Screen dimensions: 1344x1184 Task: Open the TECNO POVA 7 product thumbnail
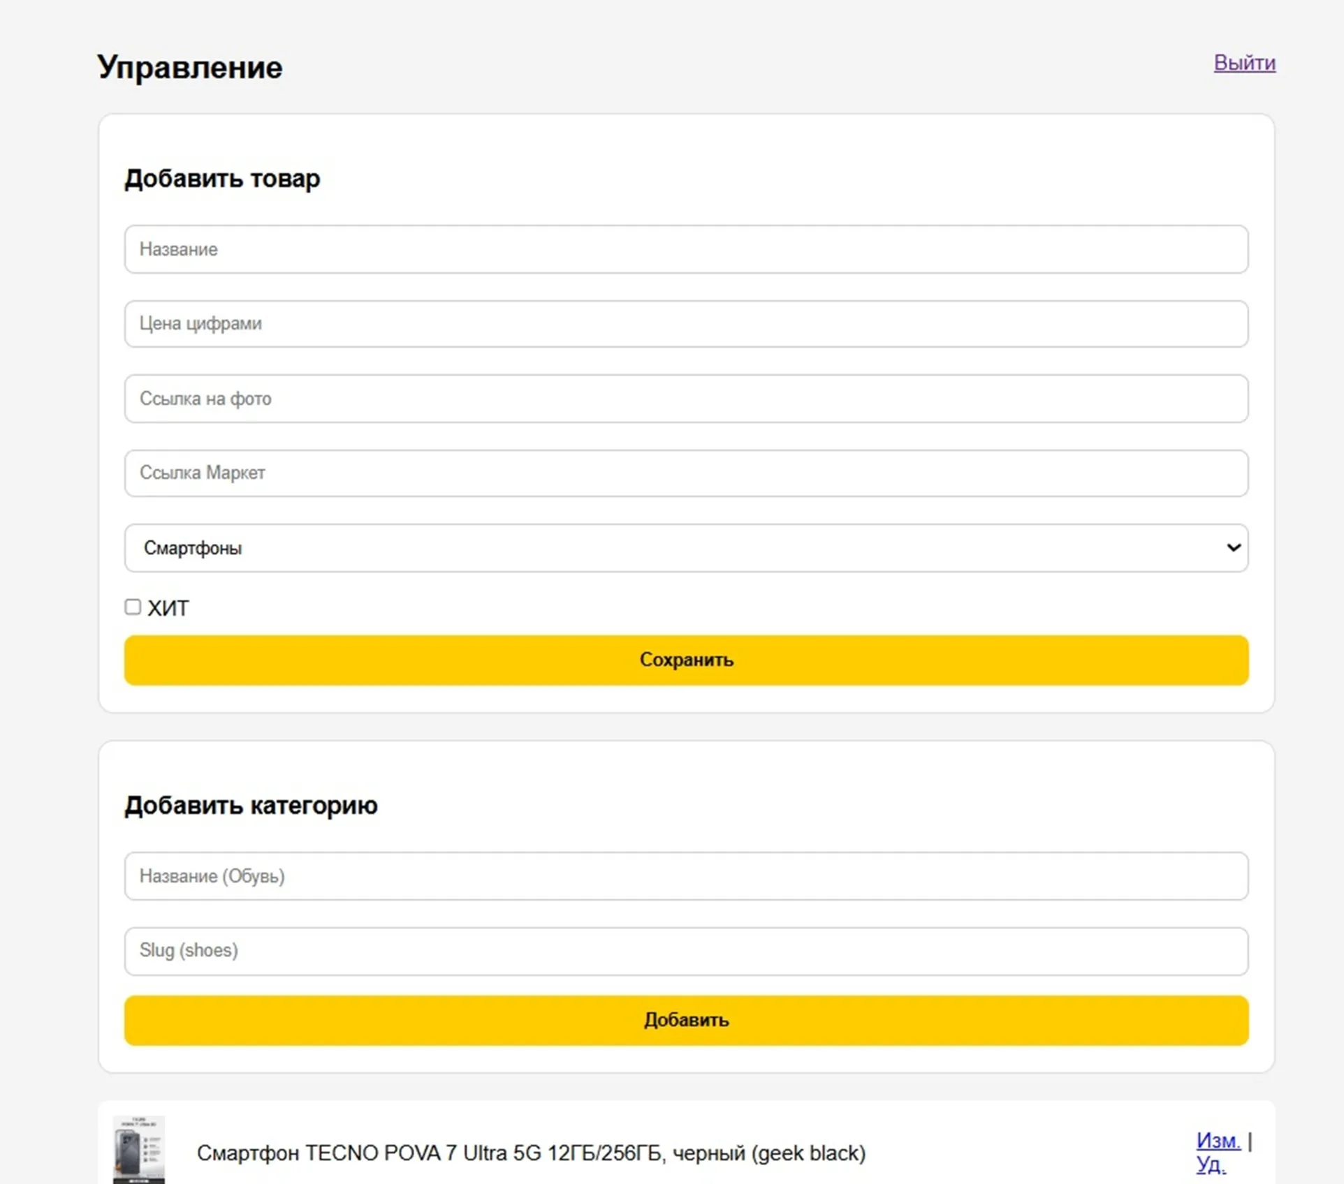pyautogui.click(x=139, y=1149)
